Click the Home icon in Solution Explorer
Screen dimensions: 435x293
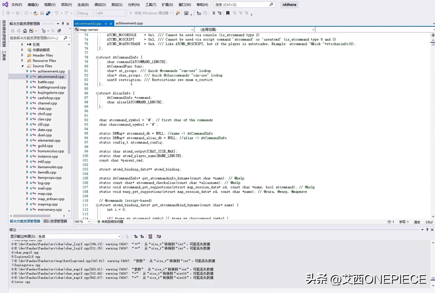pos(25,31)
